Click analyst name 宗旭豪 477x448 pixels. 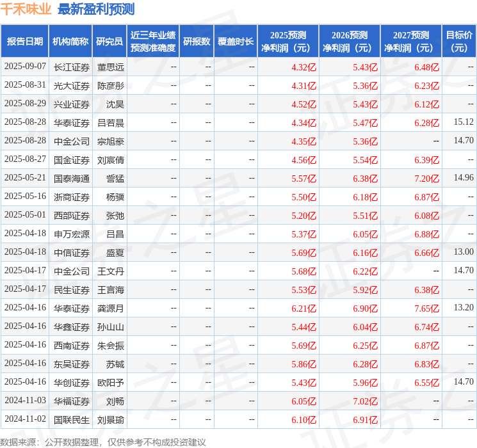(x=111, y=141)
